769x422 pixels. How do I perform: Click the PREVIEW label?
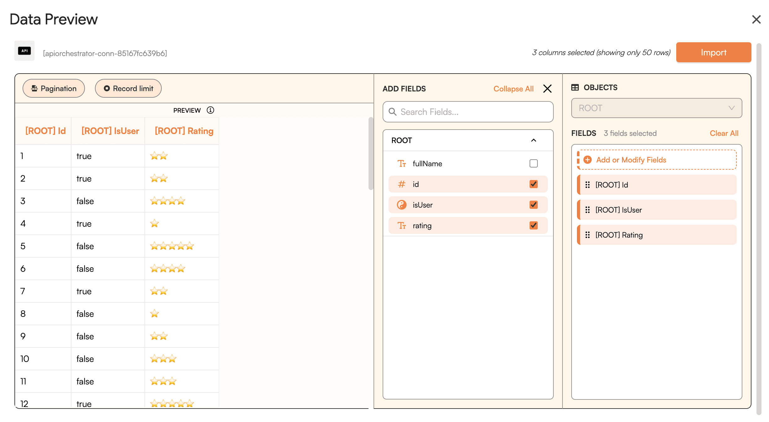click(187, 110)
